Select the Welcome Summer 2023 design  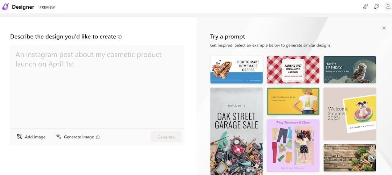pos(350,114)
